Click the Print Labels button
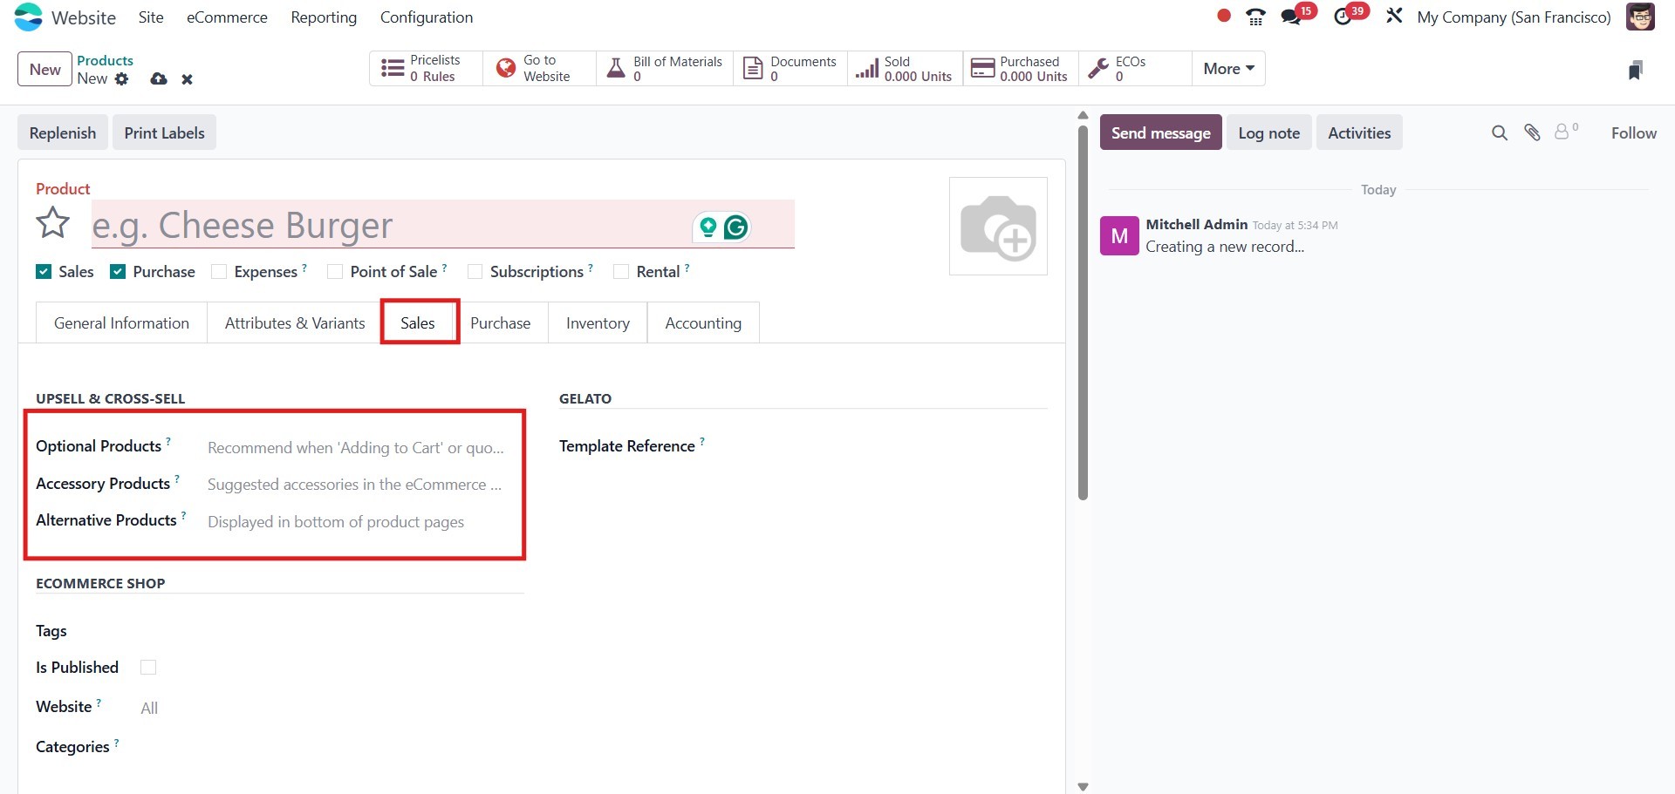Screen dimensions: 1675x794 pos(164,132)
